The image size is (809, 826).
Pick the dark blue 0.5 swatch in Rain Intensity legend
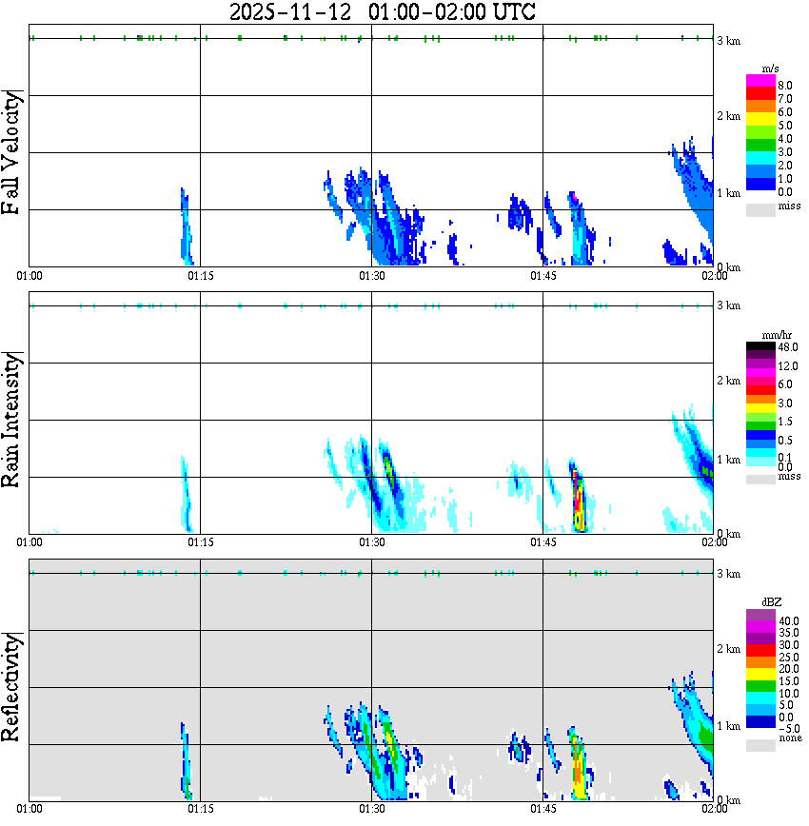pyautogui.click(x=760, y=436)
